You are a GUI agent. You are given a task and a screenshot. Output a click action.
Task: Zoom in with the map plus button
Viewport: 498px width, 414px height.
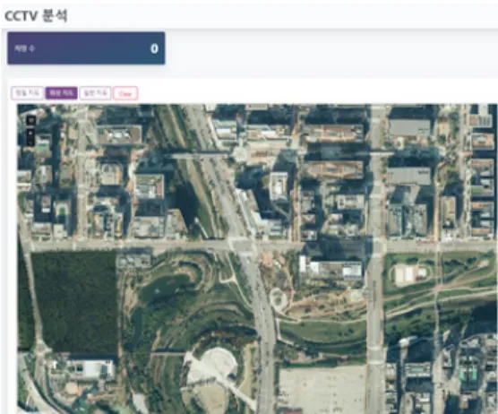(x=30, y=133)
